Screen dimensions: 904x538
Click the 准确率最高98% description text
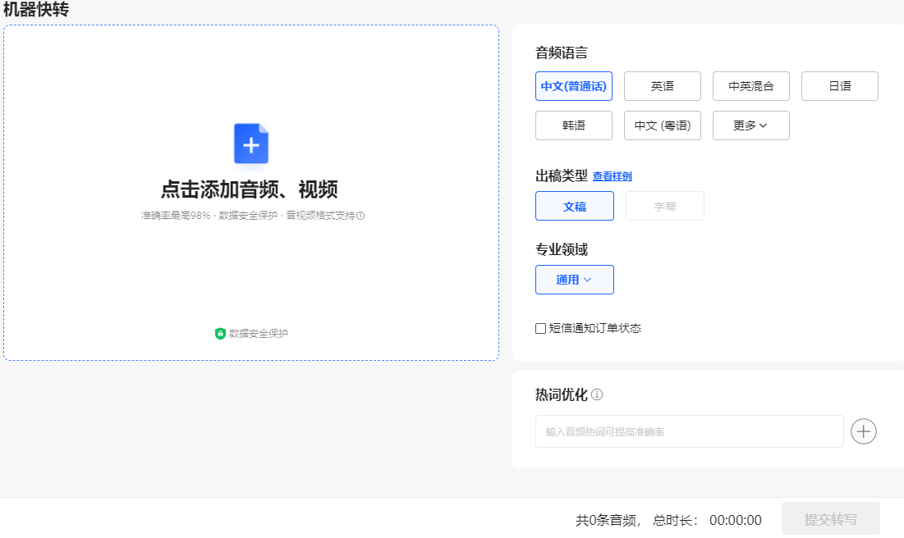click(x=176, y=216)
